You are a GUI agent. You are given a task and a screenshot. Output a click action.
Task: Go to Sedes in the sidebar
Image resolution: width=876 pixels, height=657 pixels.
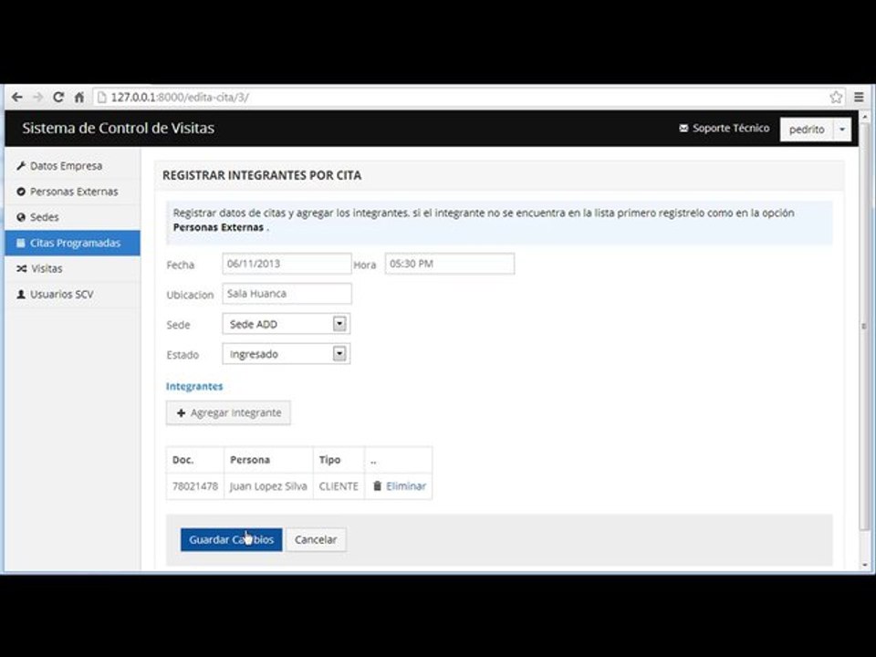(73, 217)
